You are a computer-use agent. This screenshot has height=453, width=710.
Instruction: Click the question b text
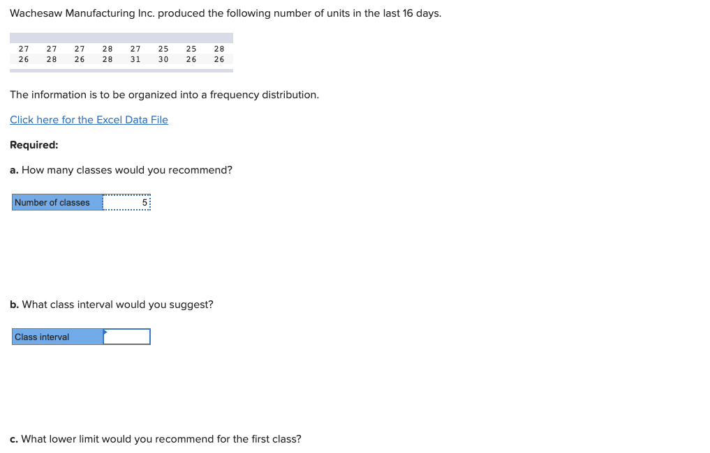112,305
